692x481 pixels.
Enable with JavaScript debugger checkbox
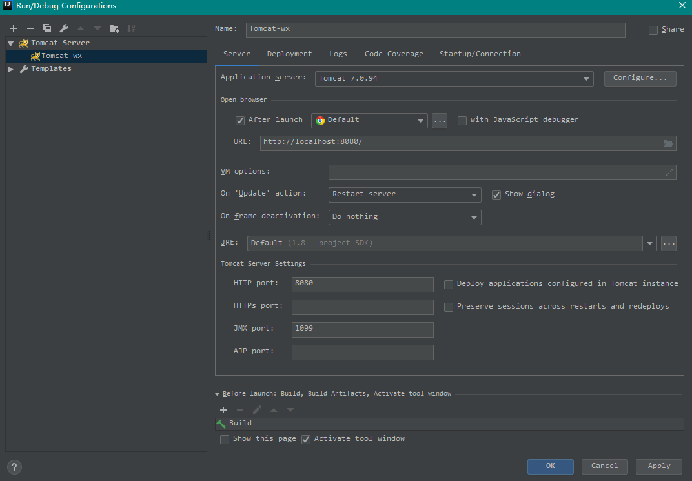[x=462, y=121]
